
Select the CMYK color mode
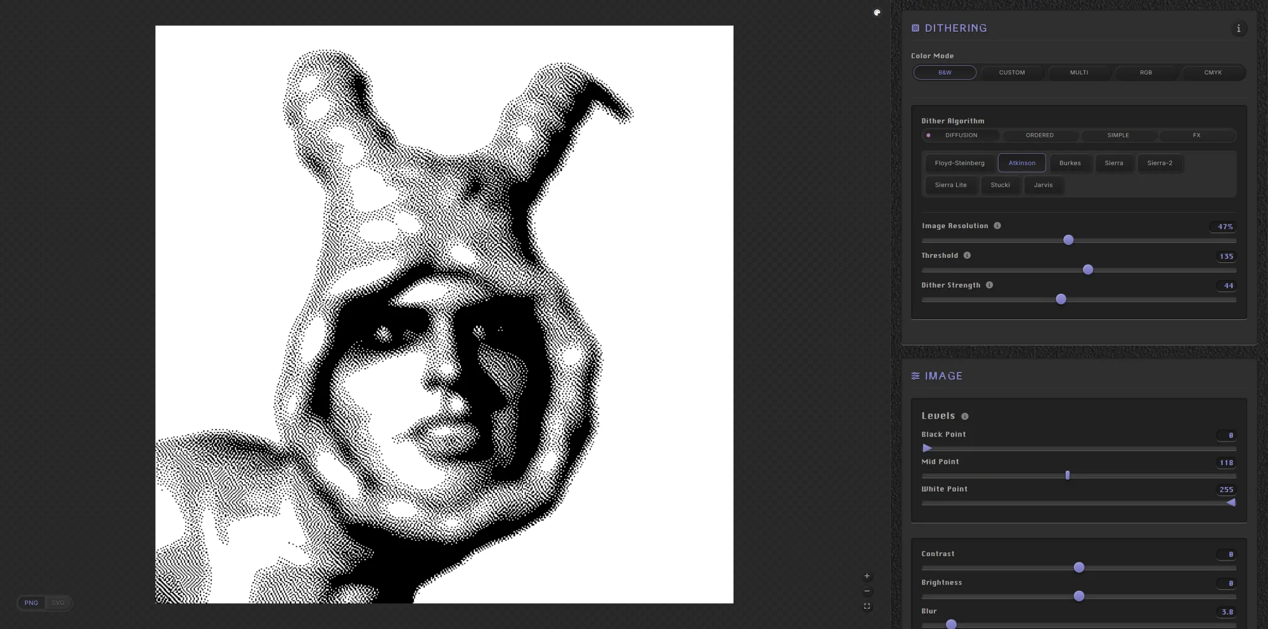[x=1212, y=73]
